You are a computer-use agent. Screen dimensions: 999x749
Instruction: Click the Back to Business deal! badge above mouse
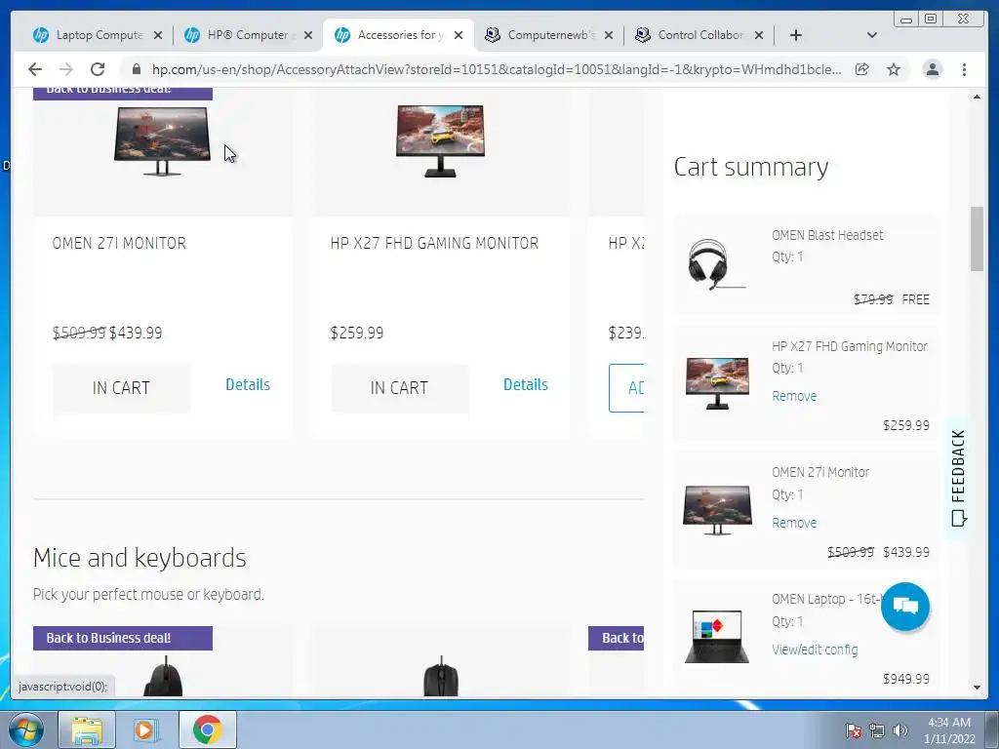[122, 638]
